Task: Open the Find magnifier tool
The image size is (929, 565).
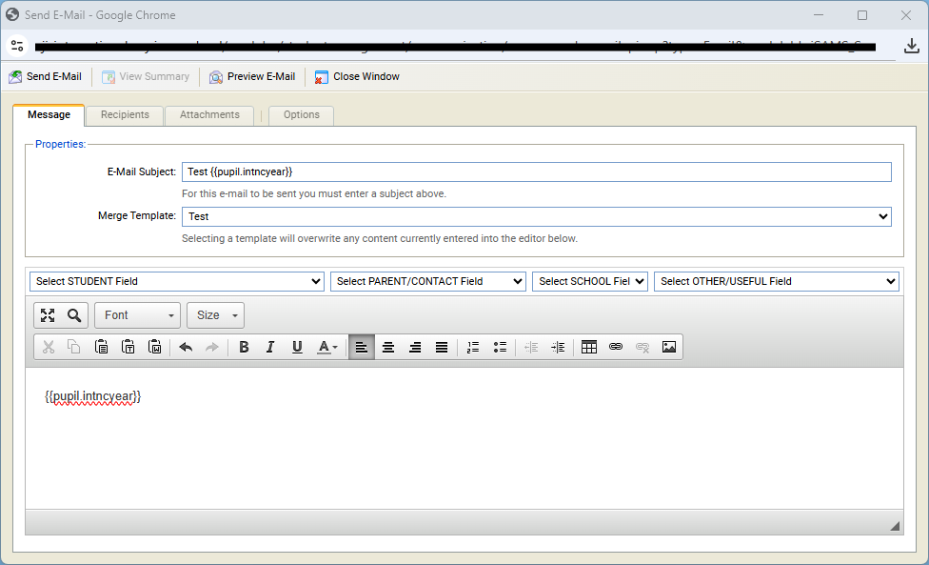Action: 74,315
